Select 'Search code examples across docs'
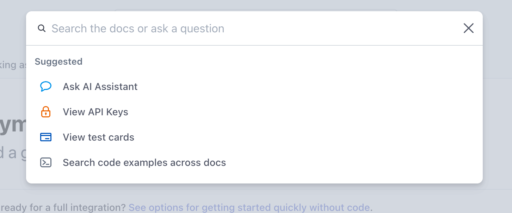This screenshot has height=213, width=512. [x=144, y=162]
